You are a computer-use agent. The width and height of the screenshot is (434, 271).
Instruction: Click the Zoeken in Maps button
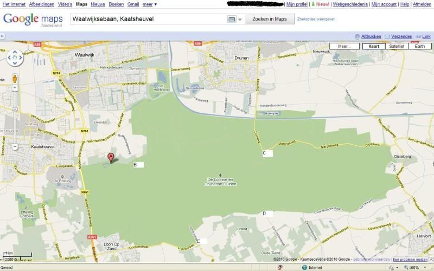[270, 19]
